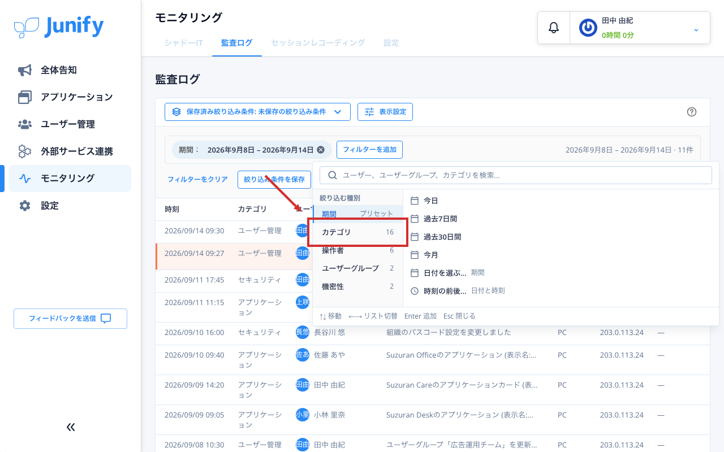The height and width of the screenshot is (452, 724).
Task: Open the 設定 tab in monitoring
Action: coord(391,42)
